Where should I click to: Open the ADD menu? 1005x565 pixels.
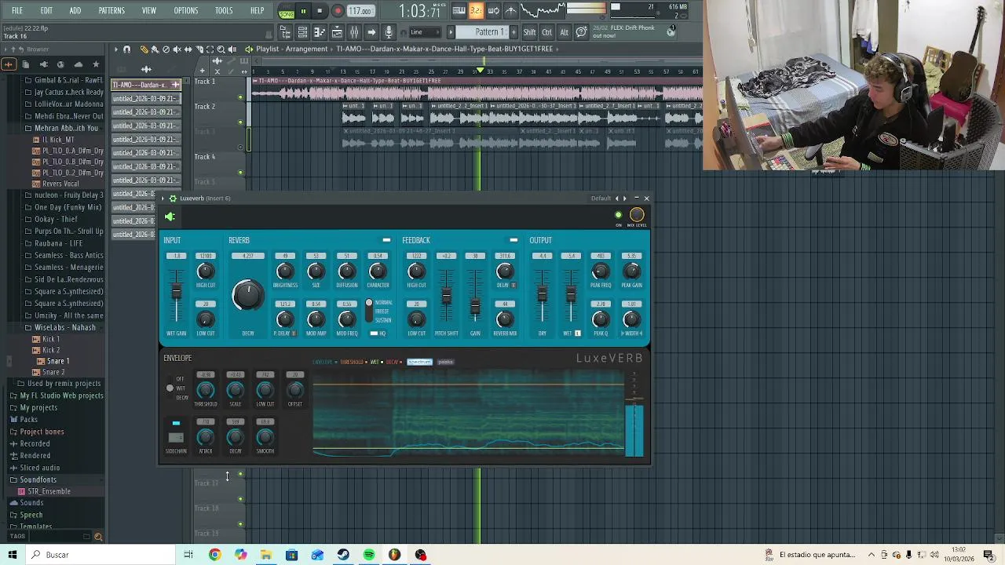(75, 11)
